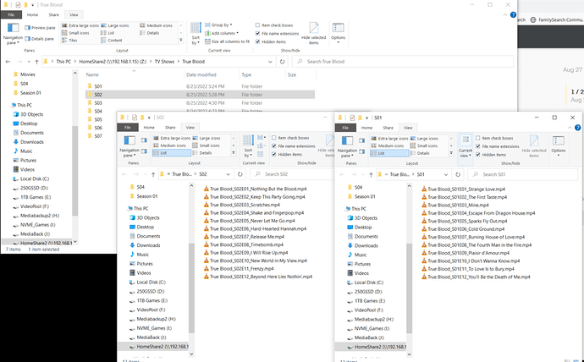Open Options in True Blood window ribbon

[339, 34]
